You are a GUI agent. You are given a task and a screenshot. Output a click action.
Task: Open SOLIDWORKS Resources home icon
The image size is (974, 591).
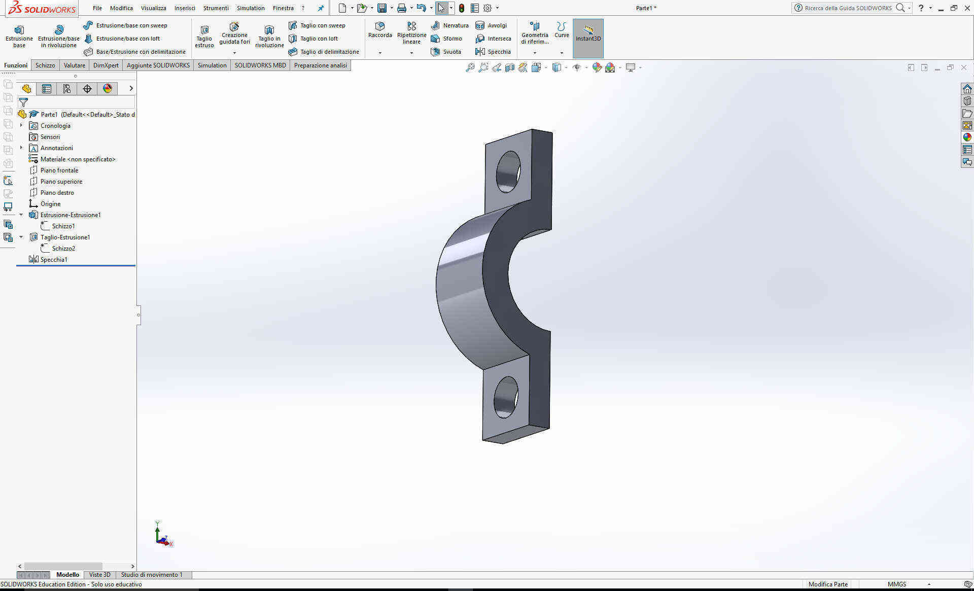click(967, 89)
